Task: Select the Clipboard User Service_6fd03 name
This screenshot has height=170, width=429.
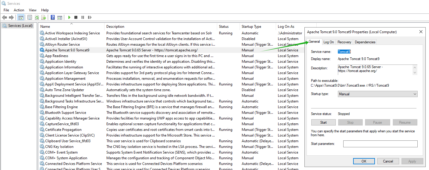Action: click(x=68, y=141)
